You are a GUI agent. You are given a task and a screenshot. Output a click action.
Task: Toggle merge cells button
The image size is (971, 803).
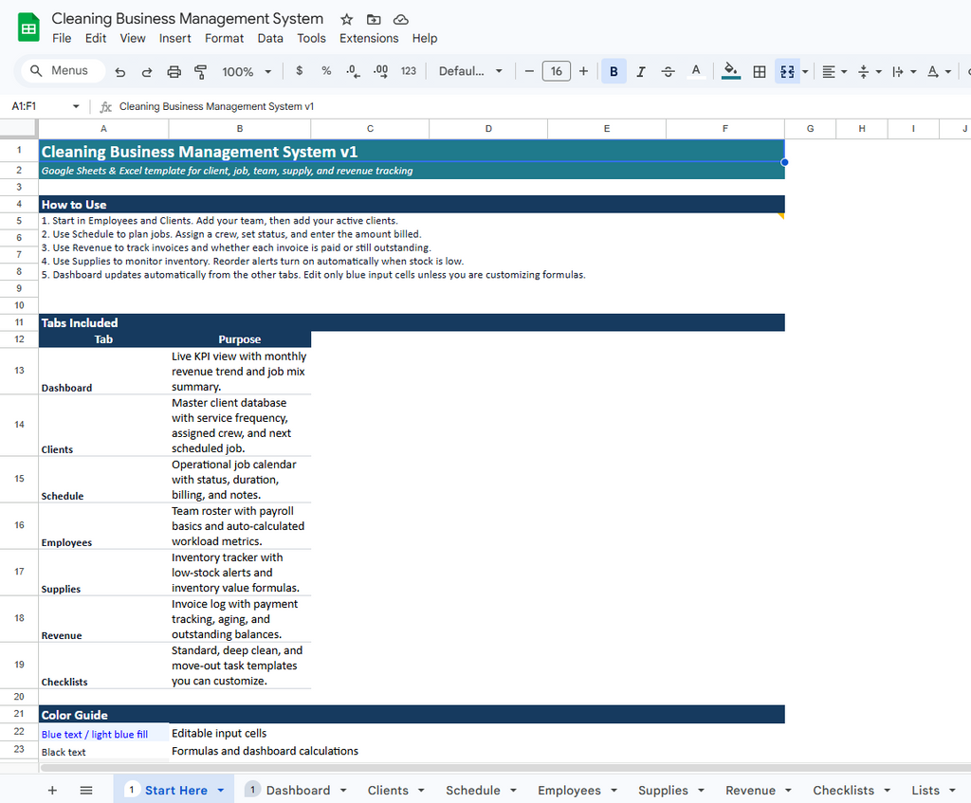pos(787,71)
